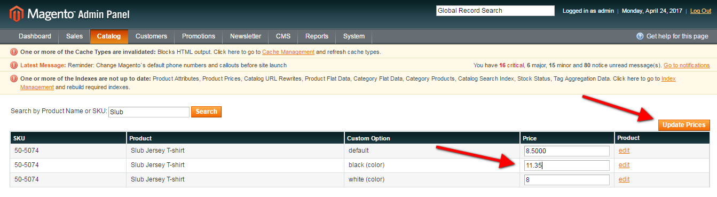717x197 pixels.
Task: Edit product in the black (color) row
Action: (624, 165)
